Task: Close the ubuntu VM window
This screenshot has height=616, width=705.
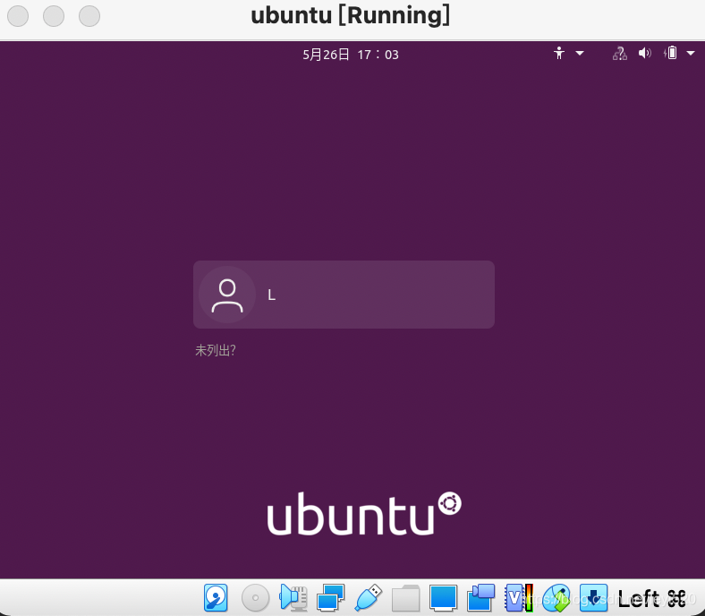Action: (18, 16)
